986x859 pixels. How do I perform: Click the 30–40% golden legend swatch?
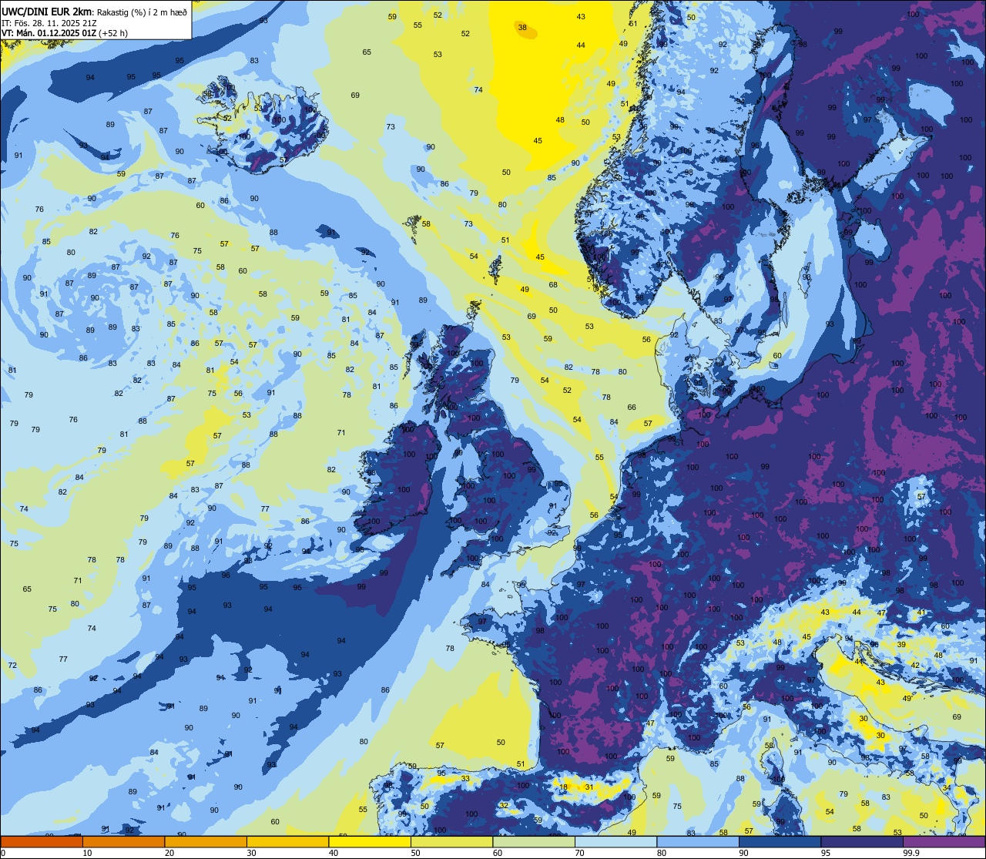(x=287, y=841)
